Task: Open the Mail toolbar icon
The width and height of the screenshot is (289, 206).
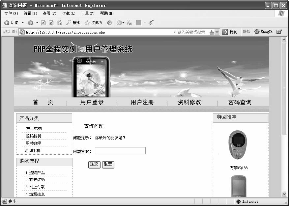Action: pyautogui.click(x=119, y=23)
